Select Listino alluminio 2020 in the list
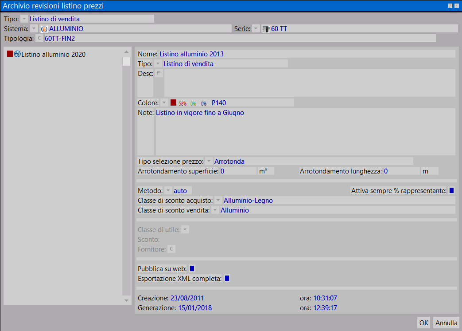Viewport: 462px width, 331px height. pyautogui.click(x=53, y=54)
